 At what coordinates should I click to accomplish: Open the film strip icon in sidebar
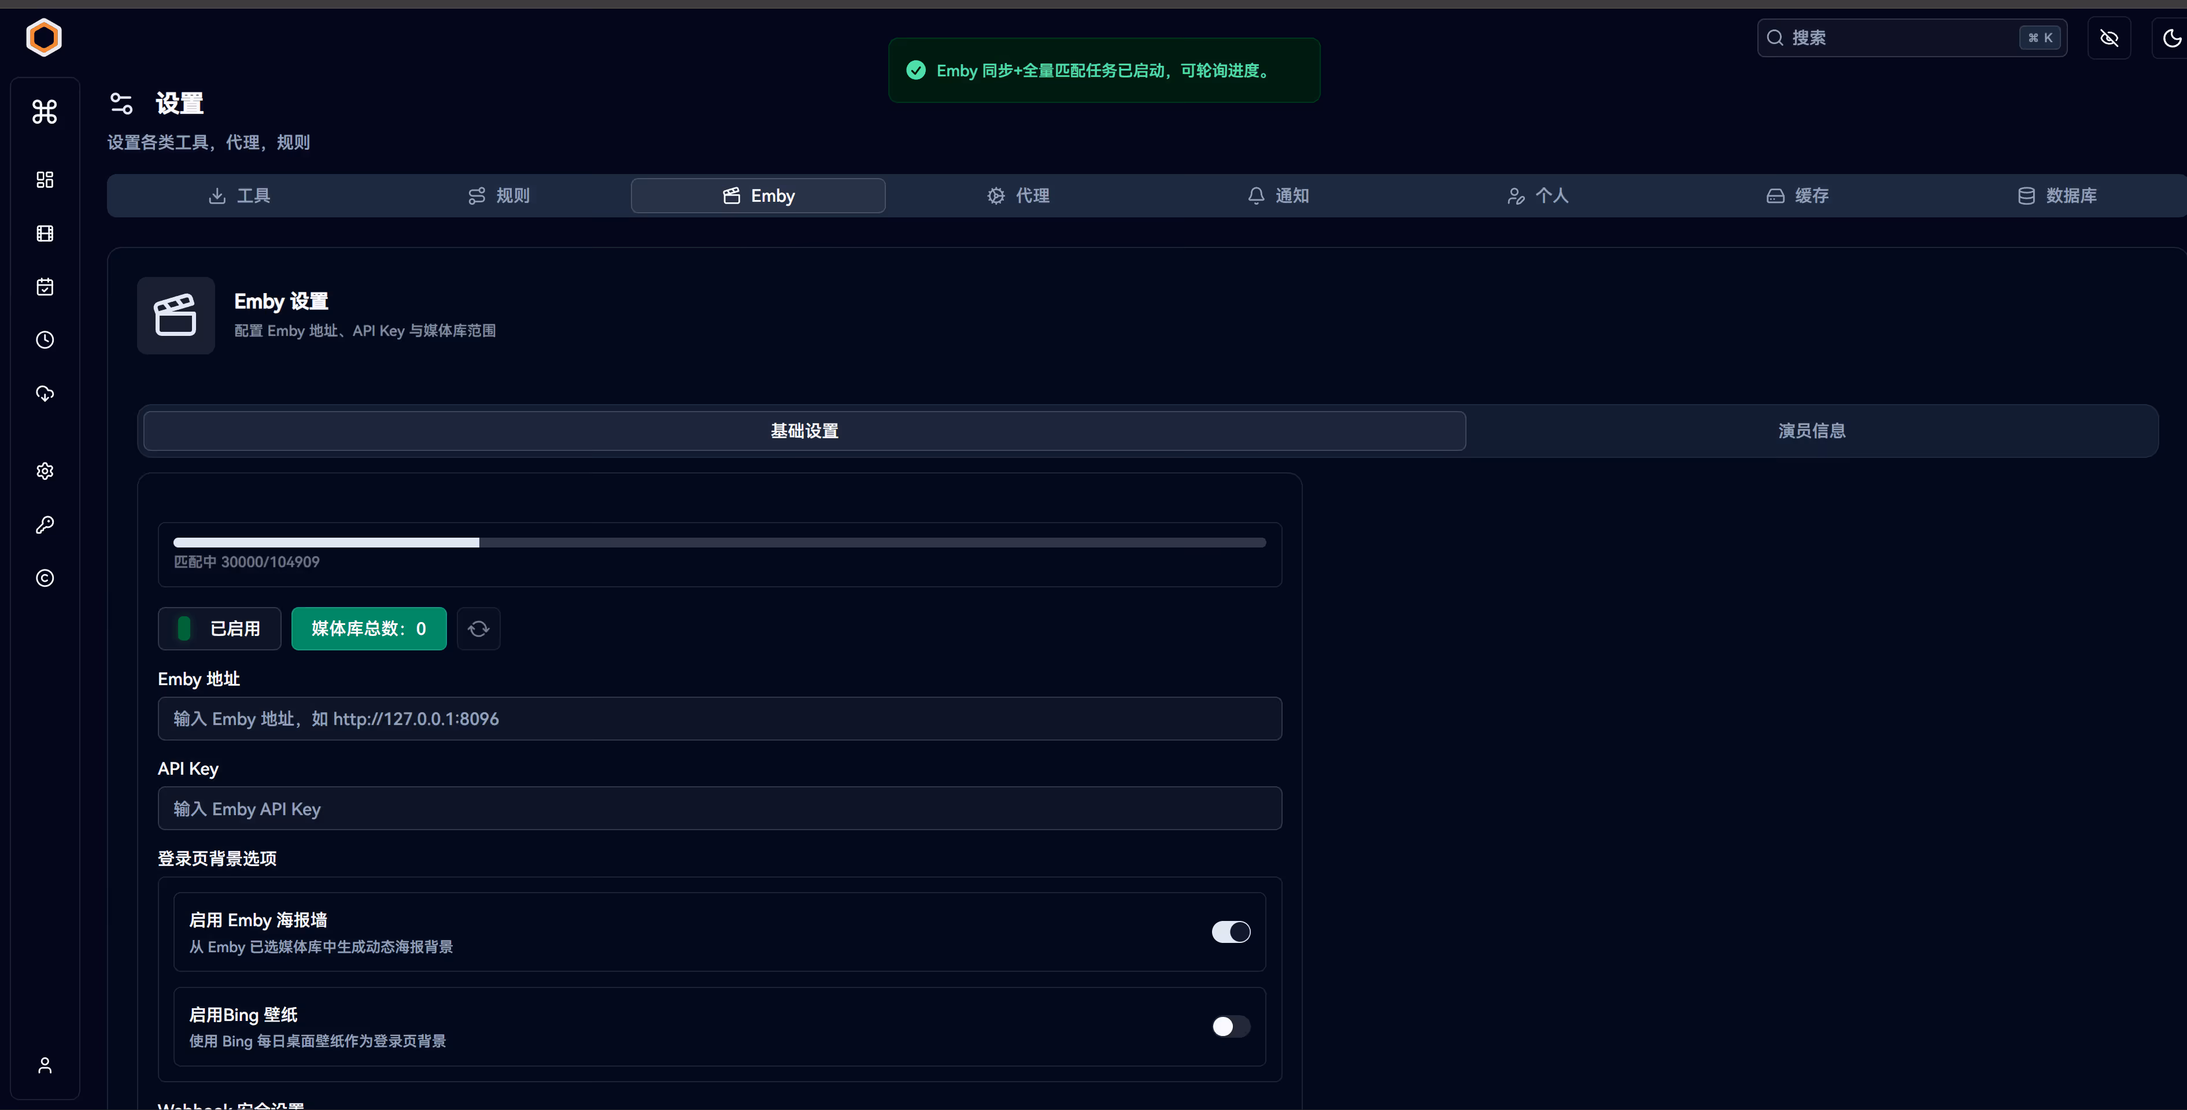tap(45, 234)
